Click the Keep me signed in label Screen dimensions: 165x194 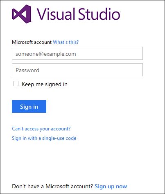pyautogui.click(x=45, y=84)
